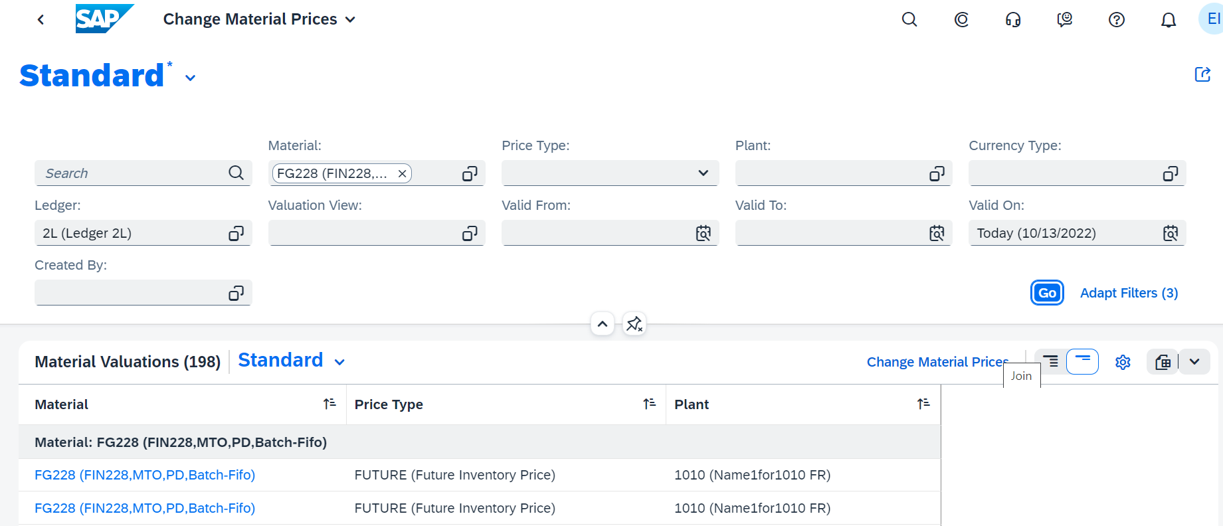The height and width of the screenshot is (526, 1223).
Task: Open Adapt Filters (3)
Action: [1129, 293]
